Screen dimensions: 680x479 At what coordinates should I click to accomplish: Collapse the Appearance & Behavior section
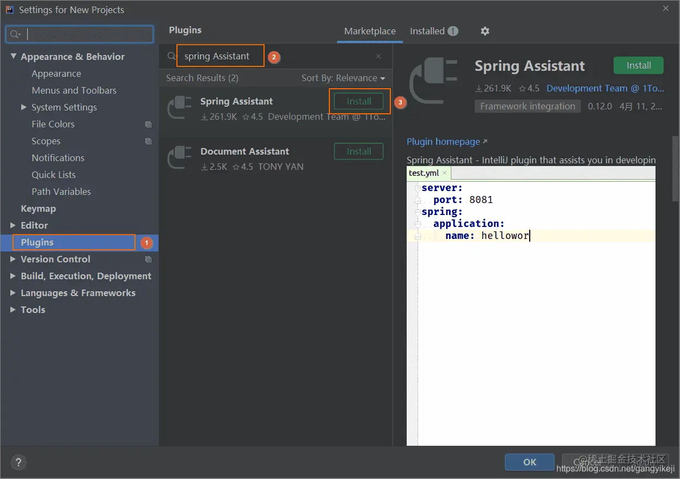coord(13,57)
